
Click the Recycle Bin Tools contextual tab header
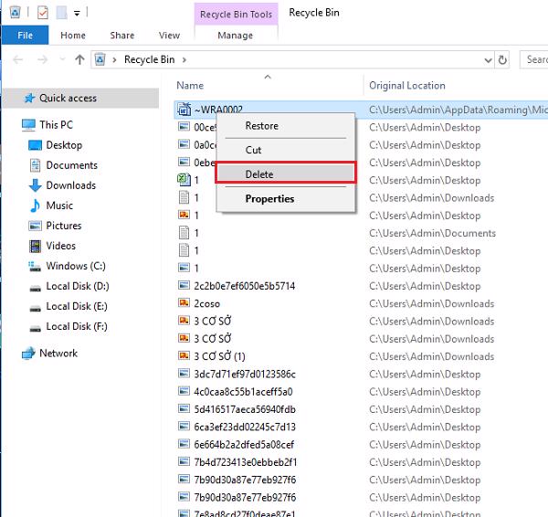coord(236,14)
